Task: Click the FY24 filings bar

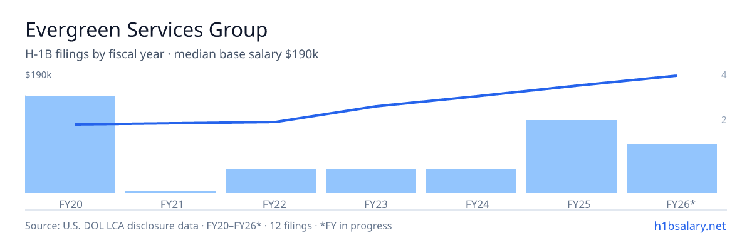Action: coord(471,181)
